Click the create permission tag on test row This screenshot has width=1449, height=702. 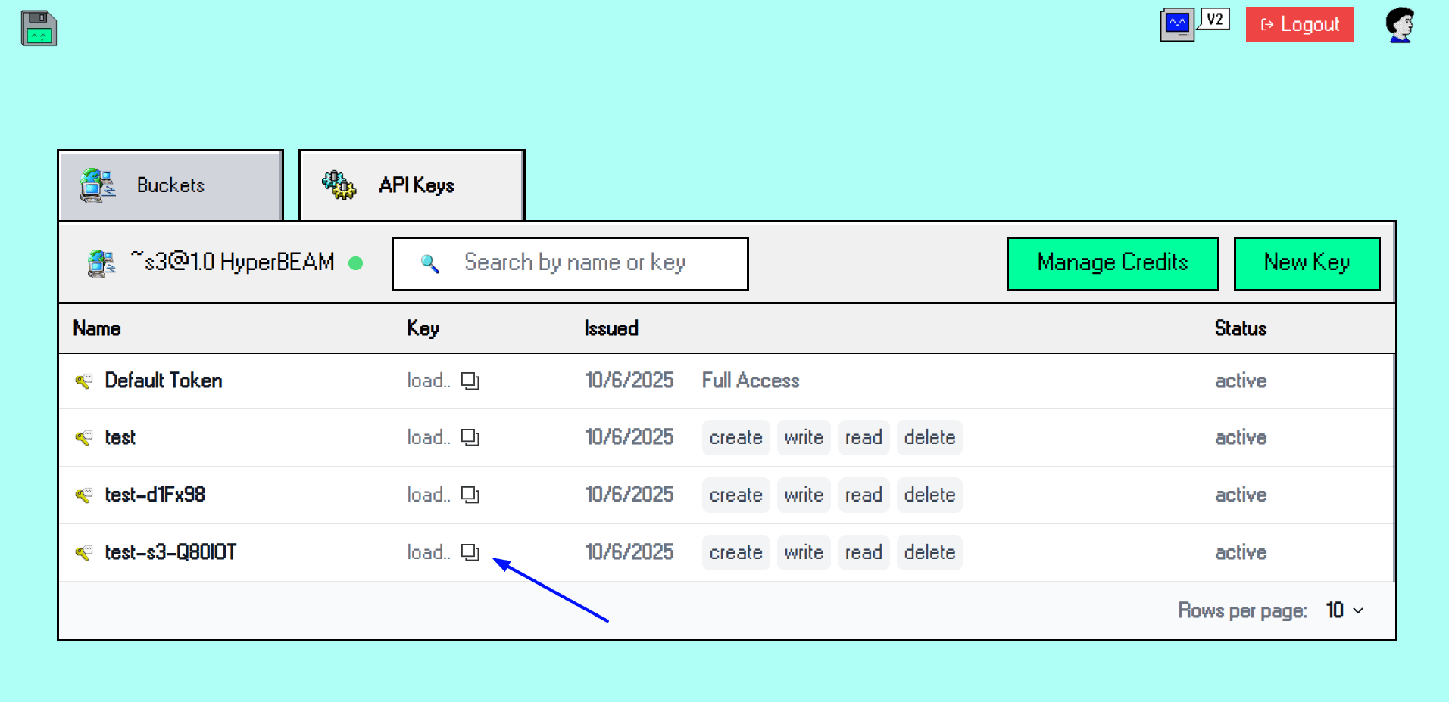[735, 437]
